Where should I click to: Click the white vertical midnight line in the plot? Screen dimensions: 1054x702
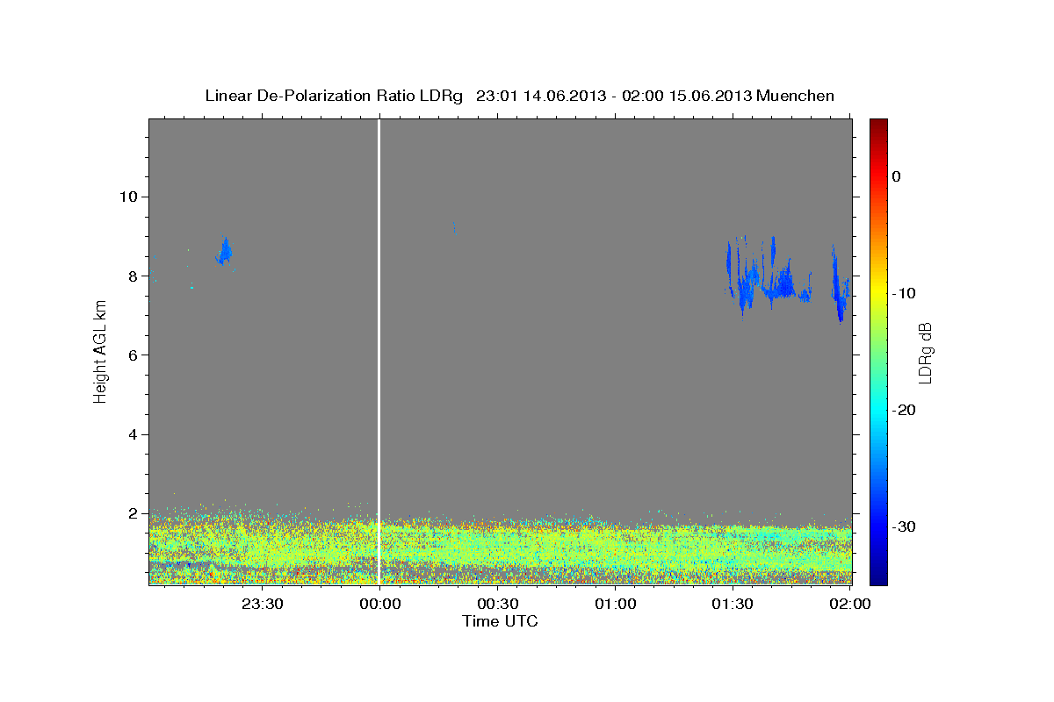(379, 351)
